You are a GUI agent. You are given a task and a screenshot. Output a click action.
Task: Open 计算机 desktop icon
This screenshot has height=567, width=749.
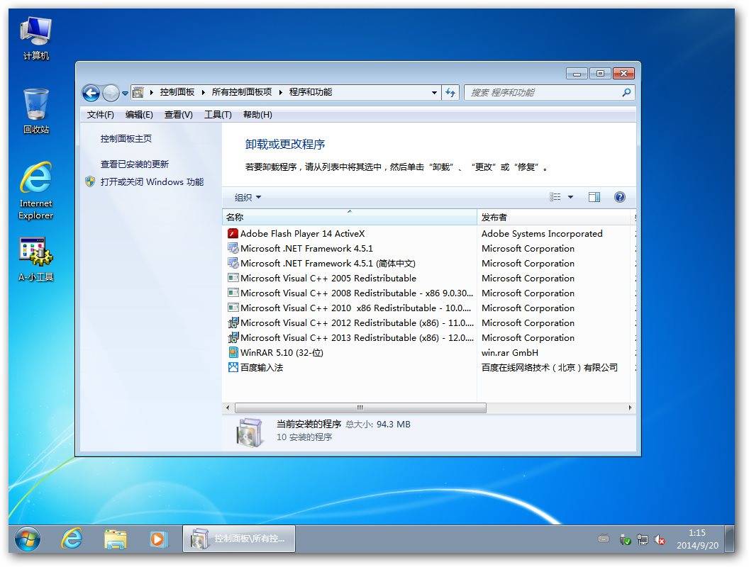[36, 39]
